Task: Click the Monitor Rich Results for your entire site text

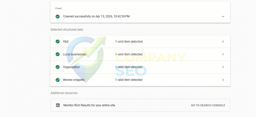Action: pyautogui.click(x=89, y=105)
